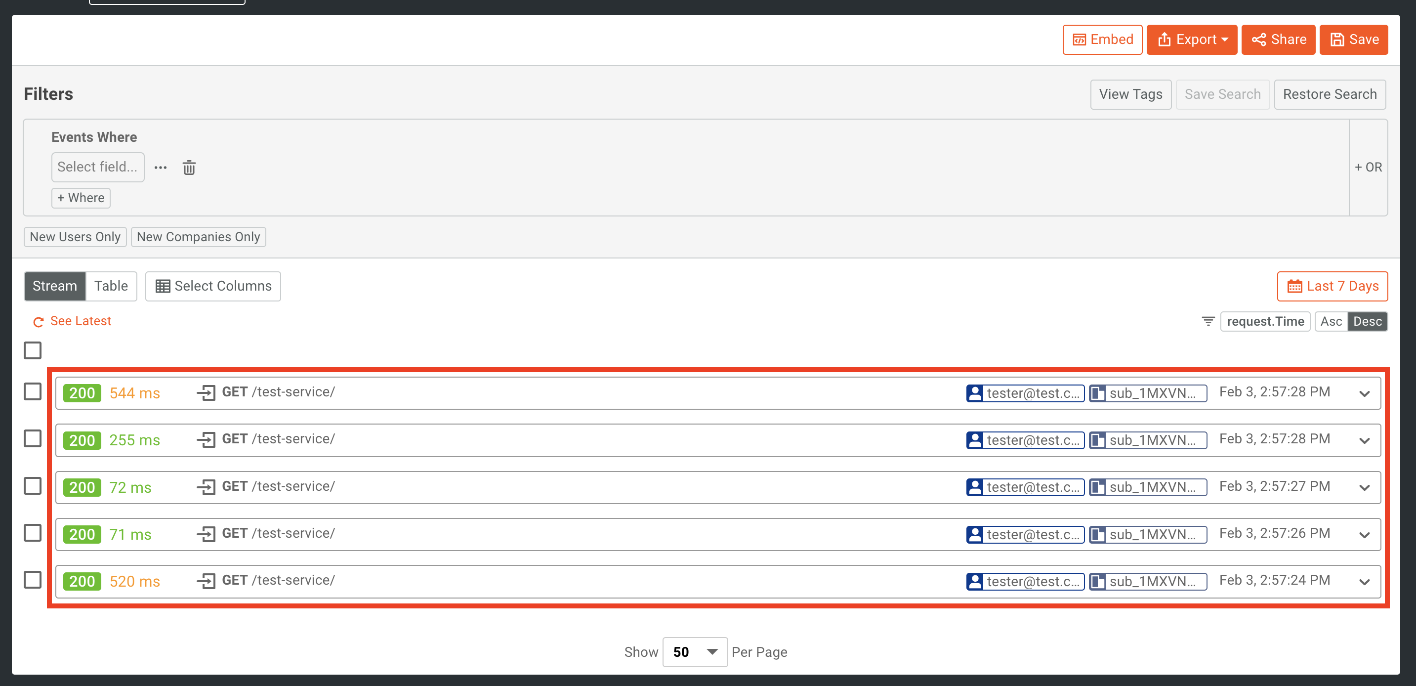
Task: Delete the filter row using trash icon
Action: pos(189,167)
